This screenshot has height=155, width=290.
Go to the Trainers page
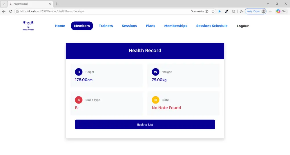click(106, 26)
